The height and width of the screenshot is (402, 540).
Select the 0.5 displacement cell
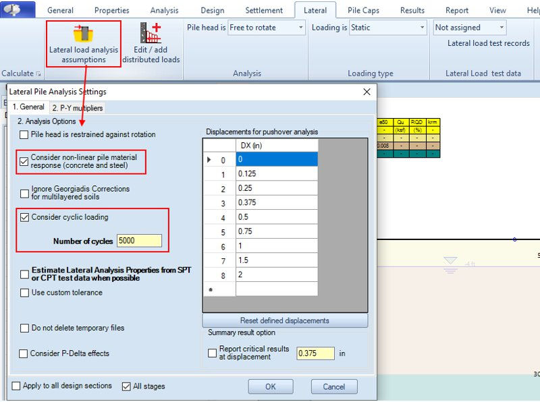coord(277,217)
